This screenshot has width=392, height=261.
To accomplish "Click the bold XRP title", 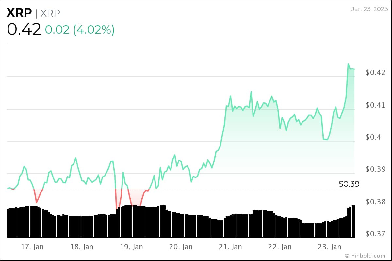I will (19, 13).
